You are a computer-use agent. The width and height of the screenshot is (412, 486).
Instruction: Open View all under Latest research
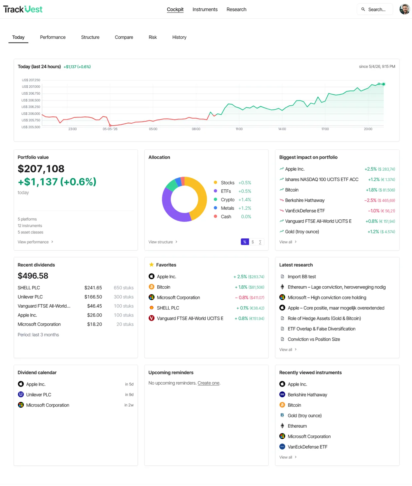click(288, 349)
